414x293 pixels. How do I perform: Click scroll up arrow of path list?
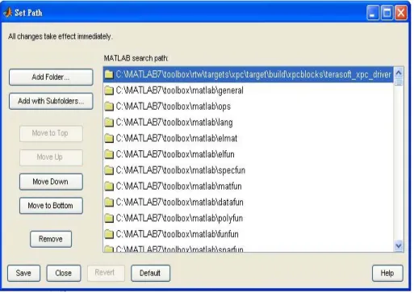[399, 73]
